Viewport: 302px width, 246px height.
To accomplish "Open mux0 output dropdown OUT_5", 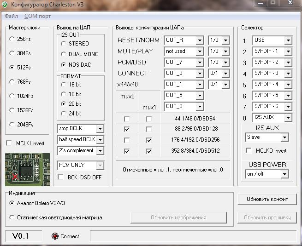I will [184, 95].
